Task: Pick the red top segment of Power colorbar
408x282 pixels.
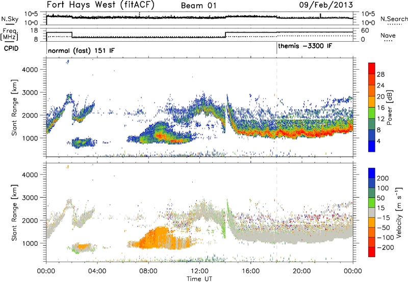Action: pos(372,68)
